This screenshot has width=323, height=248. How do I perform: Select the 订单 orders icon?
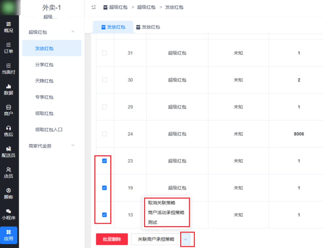9,47
